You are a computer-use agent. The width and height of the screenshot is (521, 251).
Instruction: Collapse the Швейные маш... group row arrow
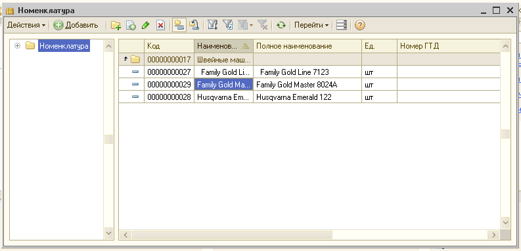126,59
